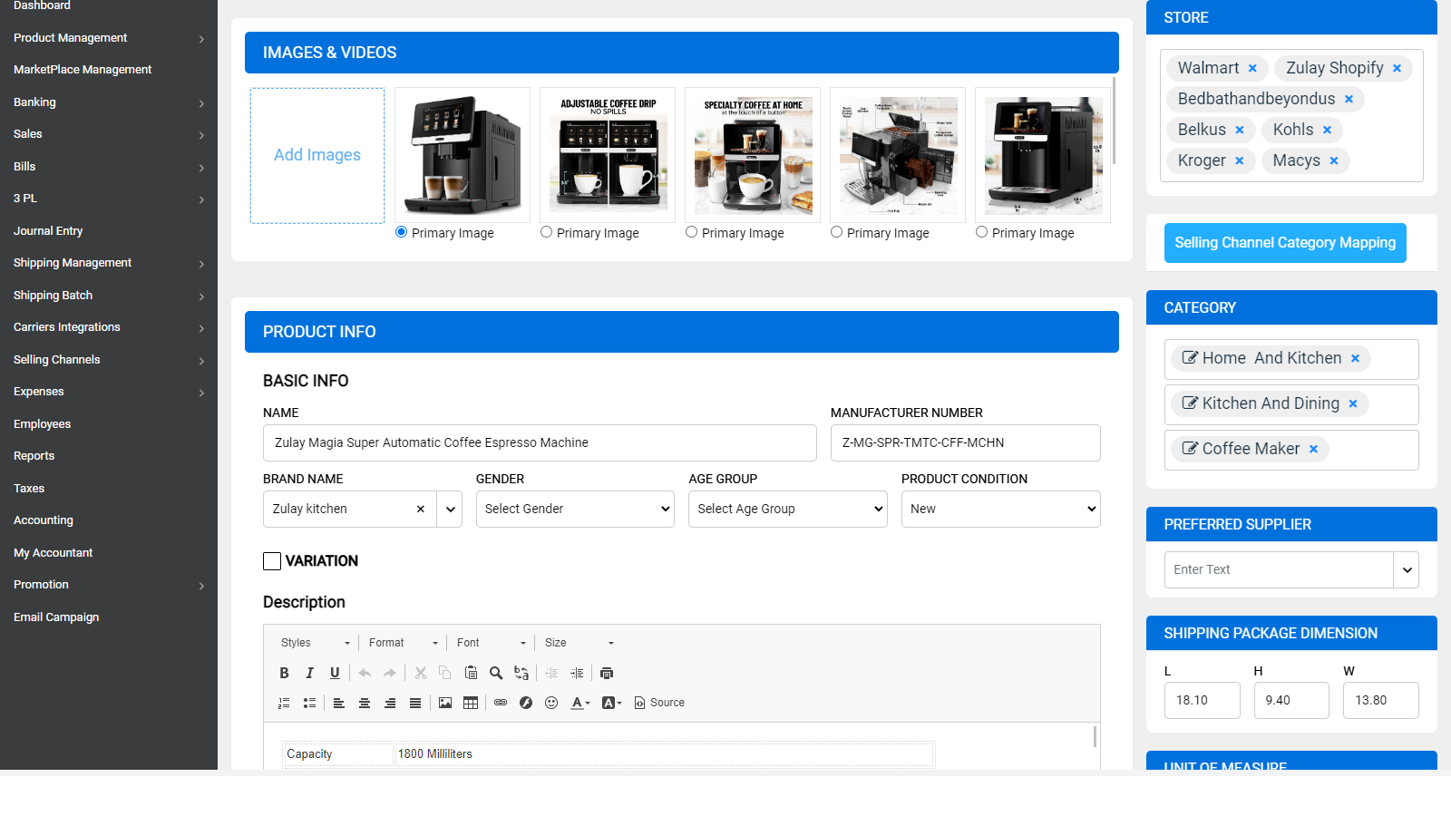Insert a hyperlink in the description
The width and height of the screenshot is (1451, 816).
click(501, 702)
